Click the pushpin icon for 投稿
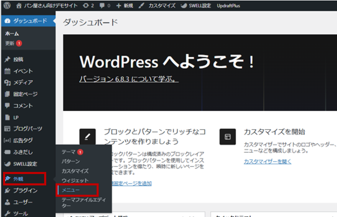 (x=7, y=59)
